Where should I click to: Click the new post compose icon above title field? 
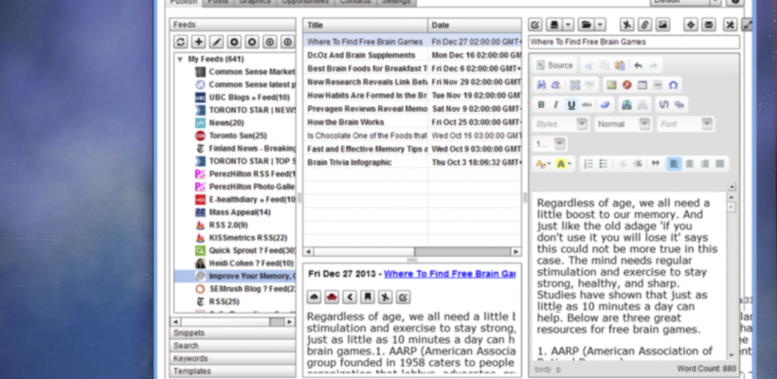pos(535,25)
